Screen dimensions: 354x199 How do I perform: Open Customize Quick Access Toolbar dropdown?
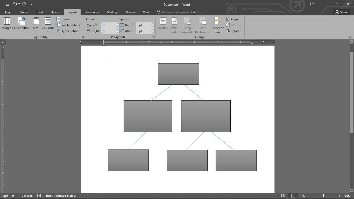click(31, 4)
